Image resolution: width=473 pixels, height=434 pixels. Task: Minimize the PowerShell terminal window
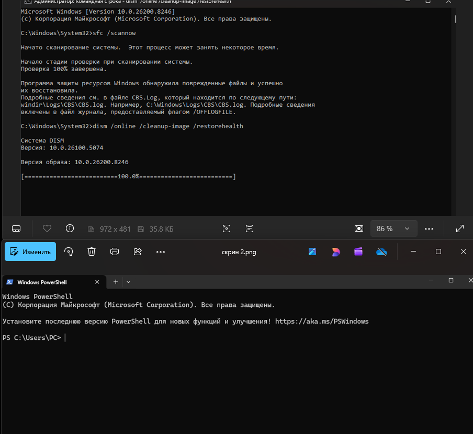[431, 280]
